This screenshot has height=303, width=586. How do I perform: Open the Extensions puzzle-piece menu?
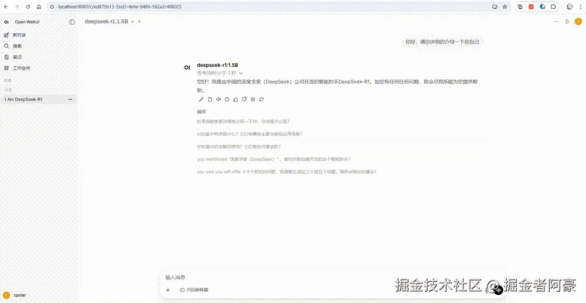tap(554, 6)
